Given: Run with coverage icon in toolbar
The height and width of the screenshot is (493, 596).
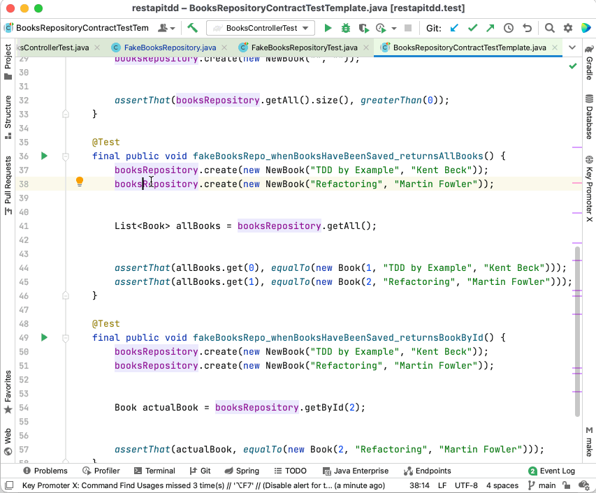Looking at the screenshot, I should 363,28.
